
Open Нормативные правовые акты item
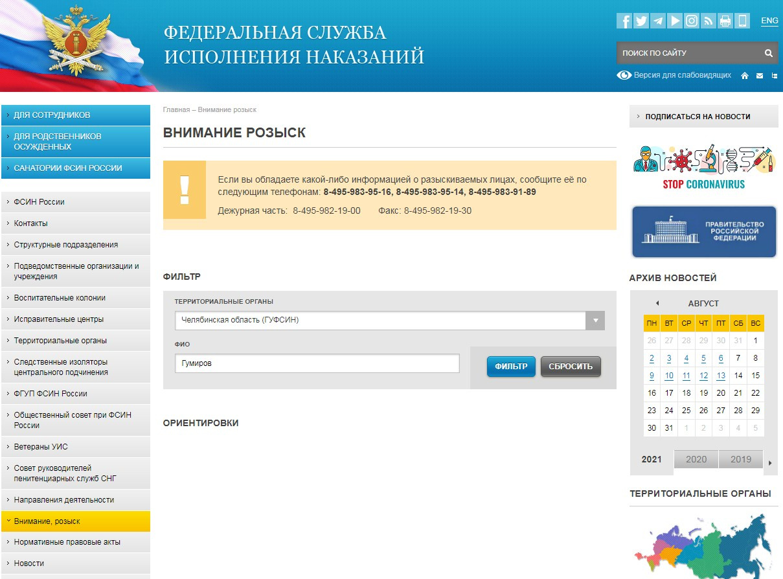[x=75, y=542]
